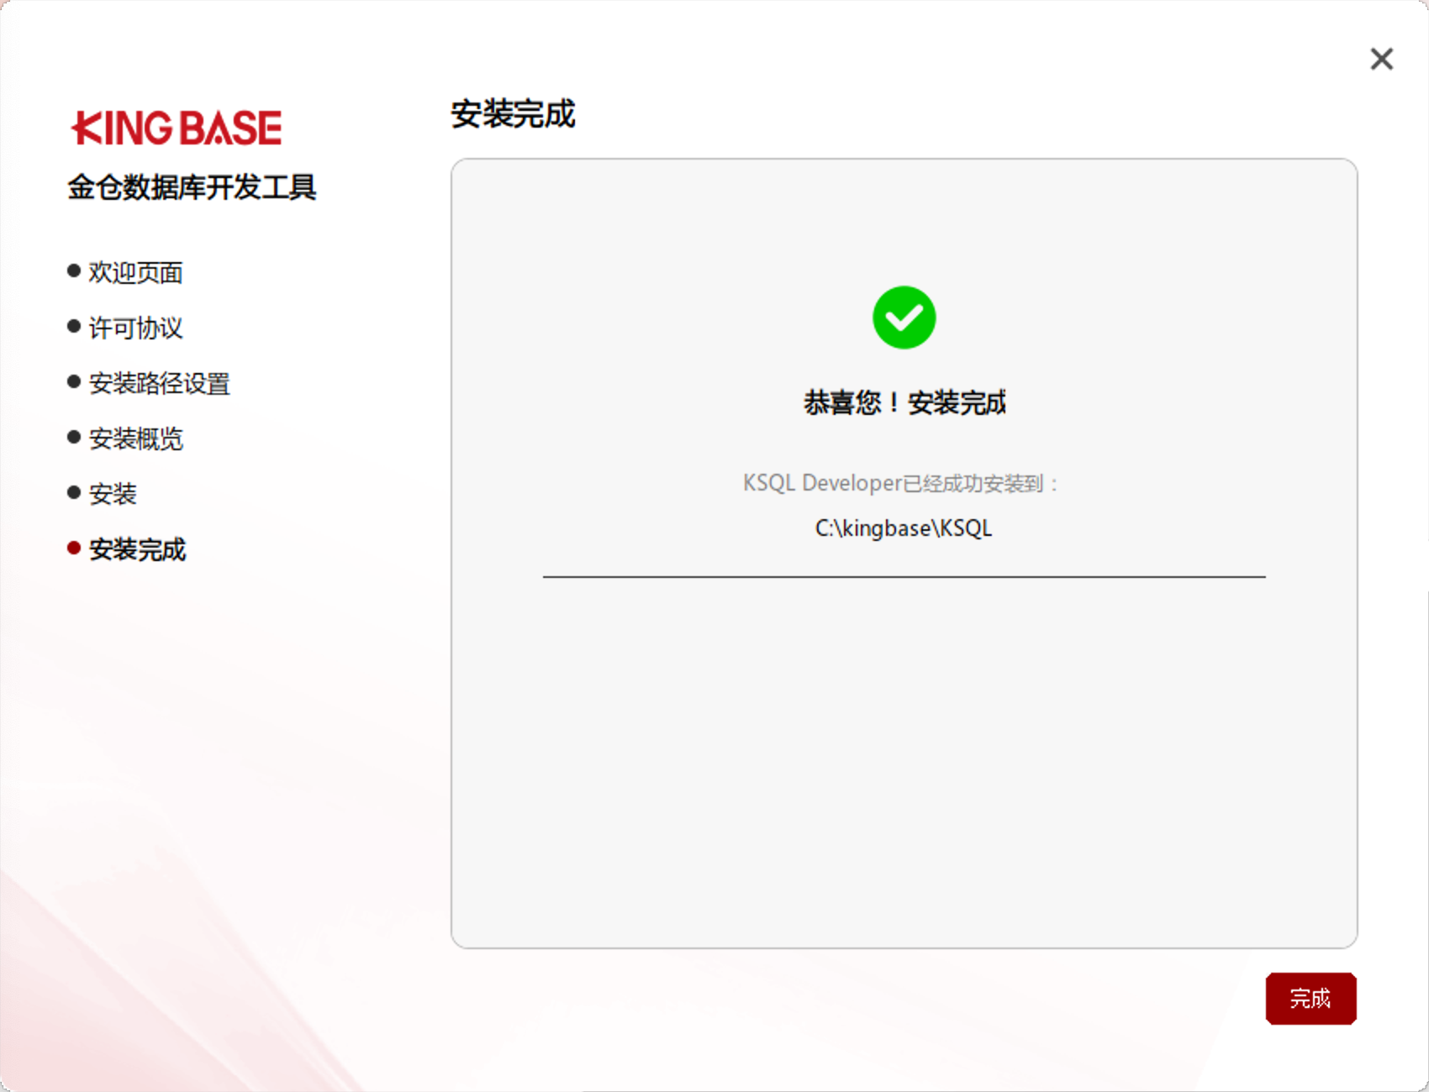
Task: Click the 金仓数据库开发工具 title text
Action: tap(194, 188)
